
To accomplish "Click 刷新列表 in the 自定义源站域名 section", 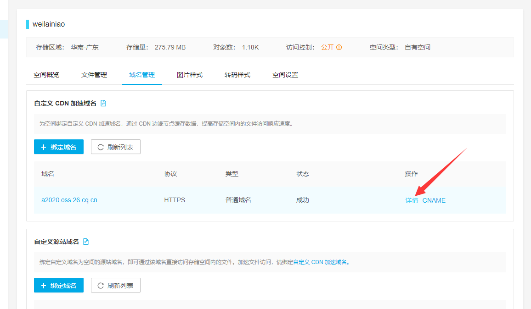I will pyautogui.click(x=116, y=285).
